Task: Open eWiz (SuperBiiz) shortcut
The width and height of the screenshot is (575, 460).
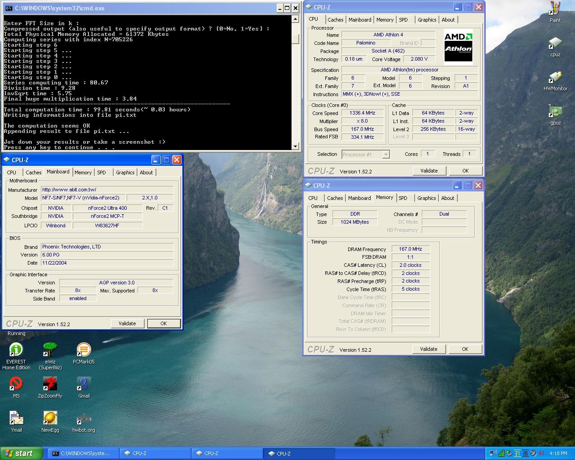Action: (x=50, y=356)
